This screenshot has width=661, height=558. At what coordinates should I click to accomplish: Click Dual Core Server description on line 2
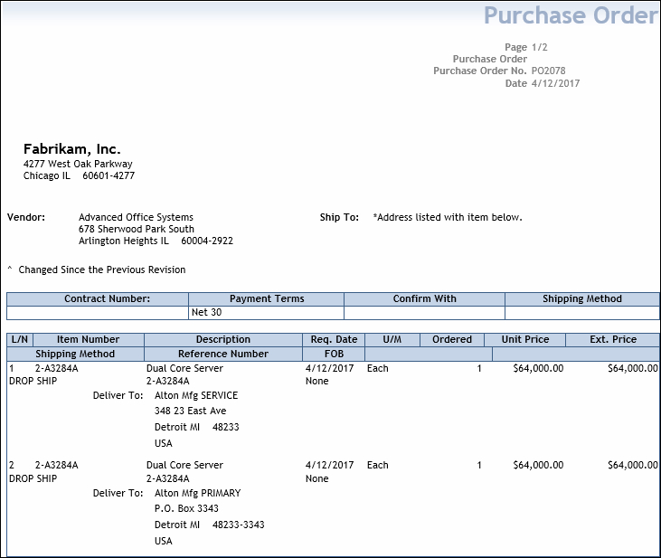click(x=184, y=465)
